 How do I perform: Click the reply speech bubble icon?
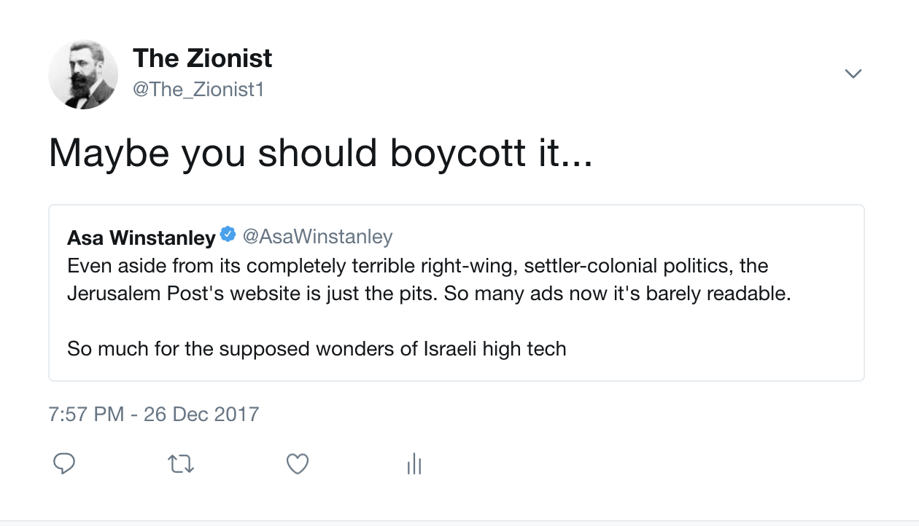(64, 463)
